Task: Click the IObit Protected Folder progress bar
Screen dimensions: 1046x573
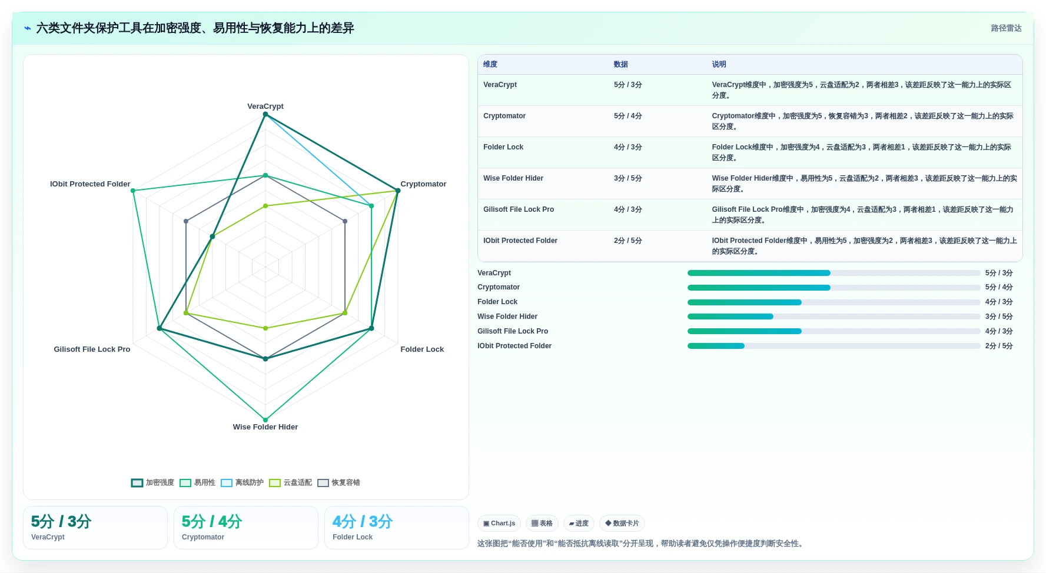Action: [x=834, y=346]
